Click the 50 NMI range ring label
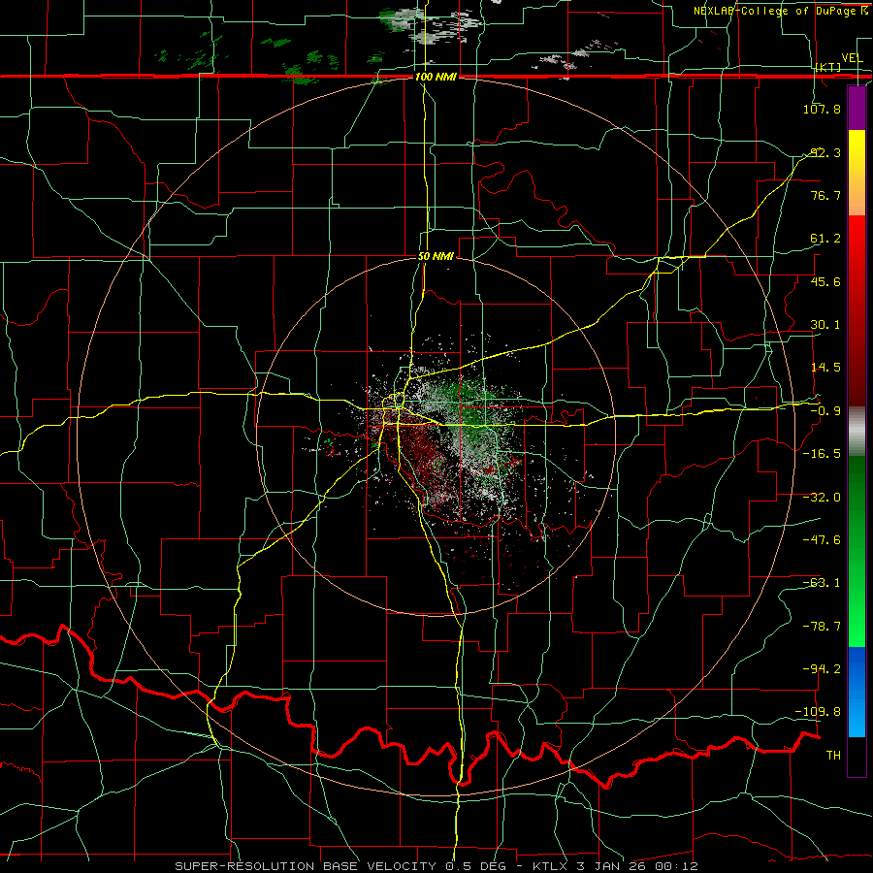 click(436, 257)
